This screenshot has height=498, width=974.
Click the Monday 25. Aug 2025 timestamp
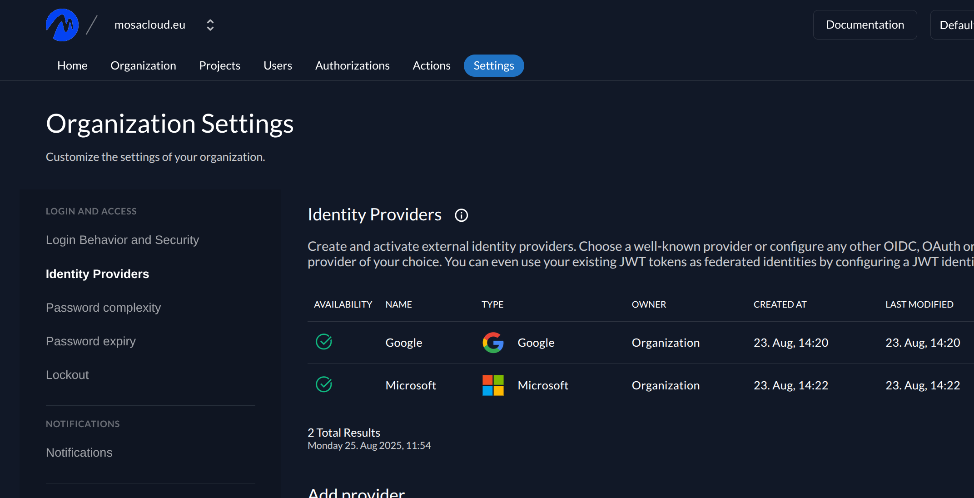click(369, 445)
